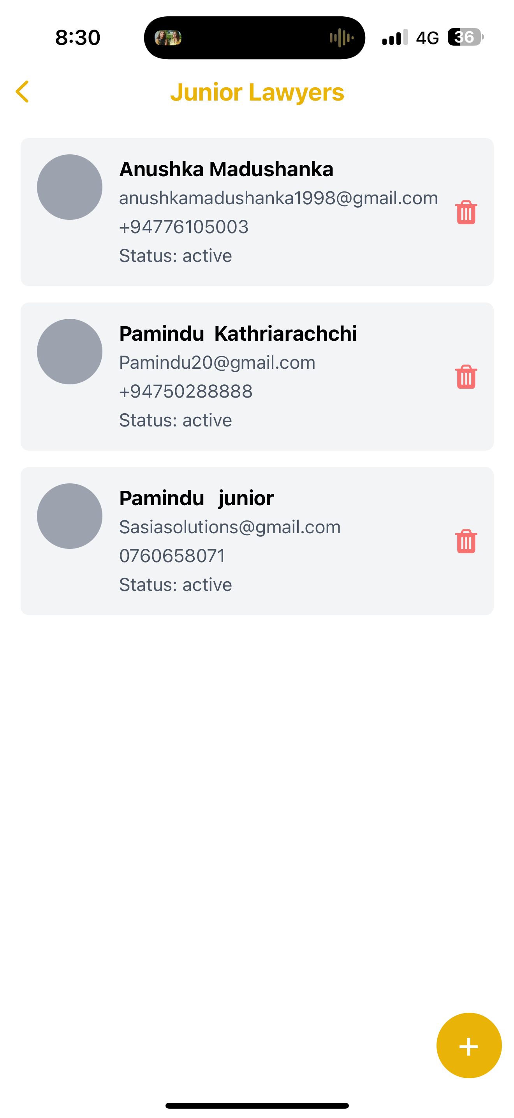Screen dimensions: 514x1118
Task: Select the Anushka Madushanka name
Action: pos(226,169)
